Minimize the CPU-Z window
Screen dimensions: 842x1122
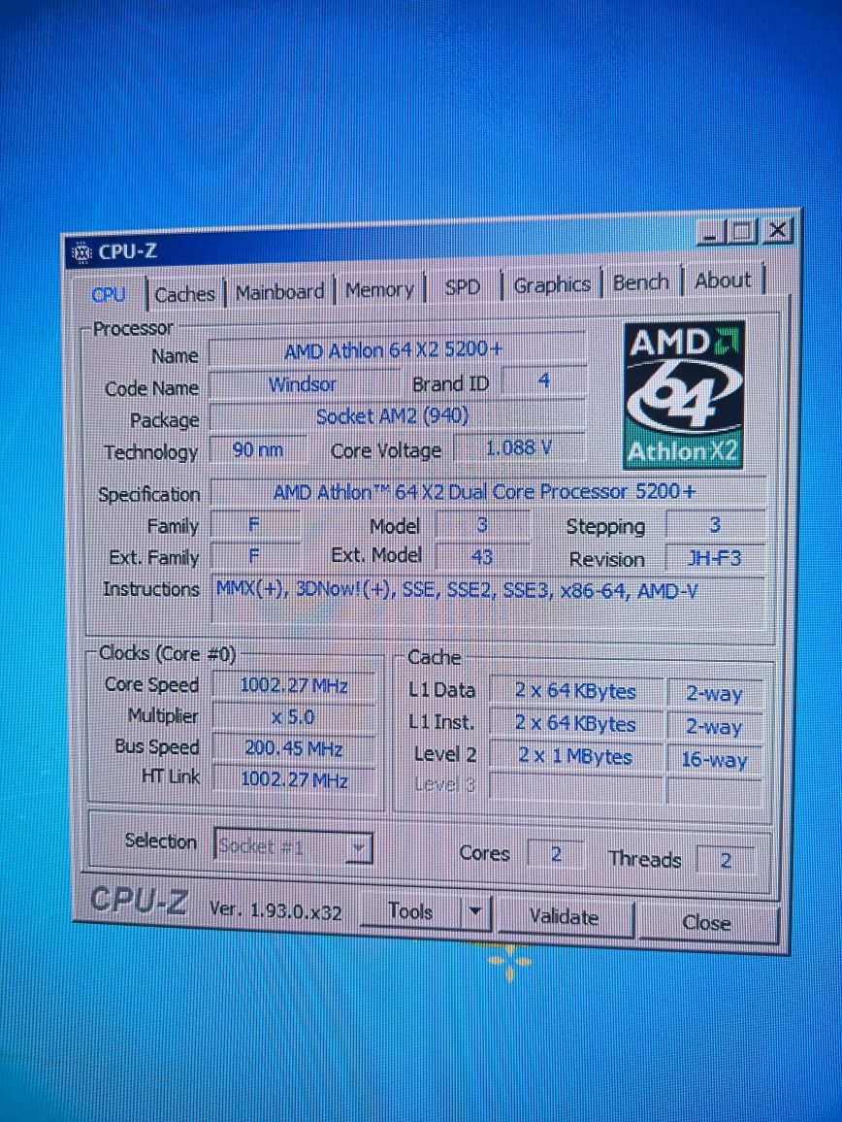coord(711,233)
